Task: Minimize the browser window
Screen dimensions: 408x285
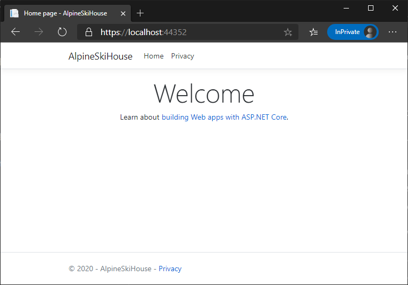Action: pyautogui.click(x=346, y=8)
